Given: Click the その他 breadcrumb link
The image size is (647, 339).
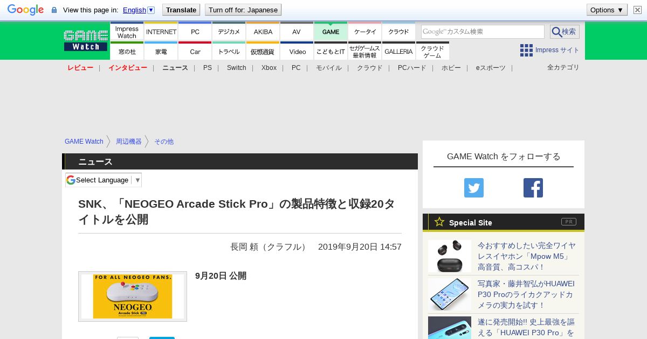Looking at the screenshot, I should click(x=164, y=142).
